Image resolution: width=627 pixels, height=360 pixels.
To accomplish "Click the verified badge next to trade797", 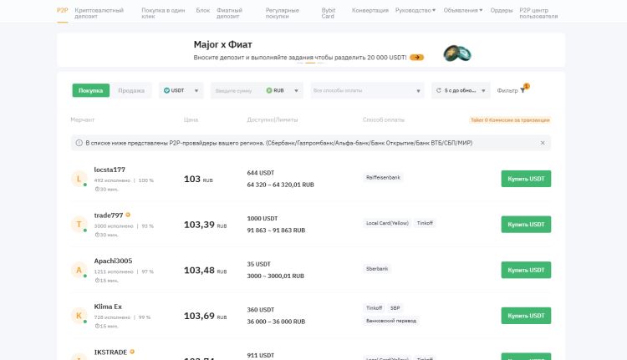I will (128, 215).
